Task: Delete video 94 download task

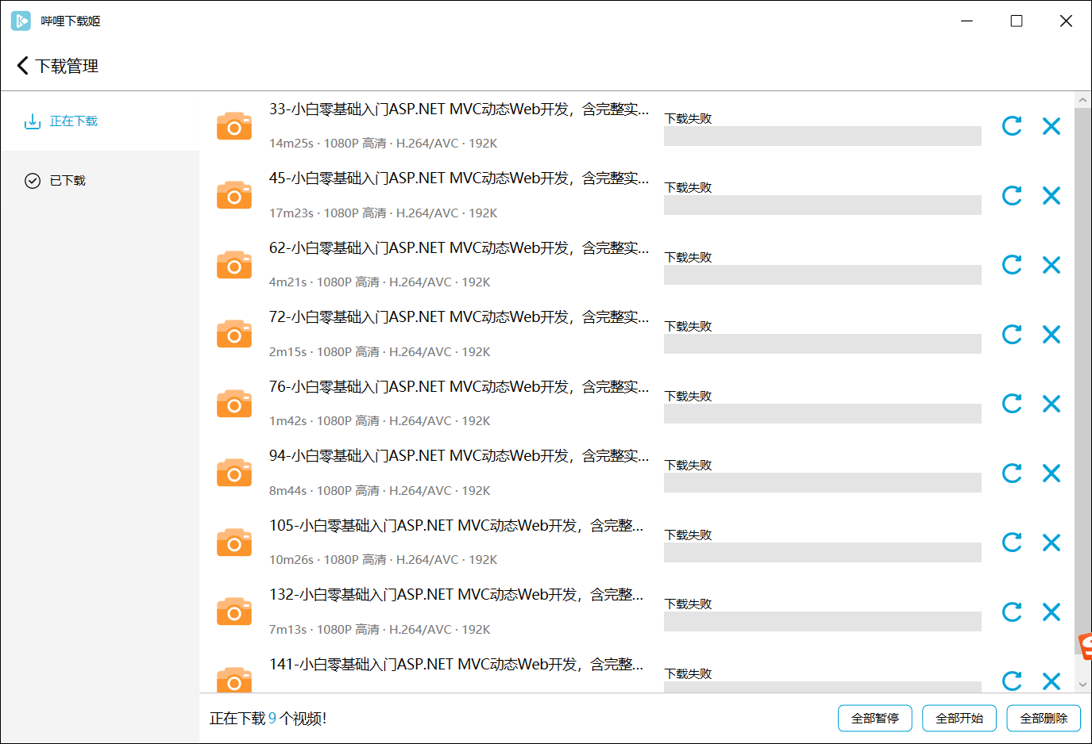Action: pyautogui.click(x=1051, y=474)
